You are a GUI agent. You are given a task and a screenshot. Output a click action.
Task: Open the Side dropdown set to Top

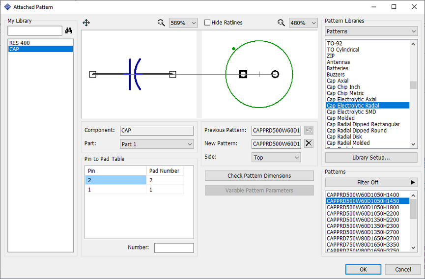[x=276, y=157]
